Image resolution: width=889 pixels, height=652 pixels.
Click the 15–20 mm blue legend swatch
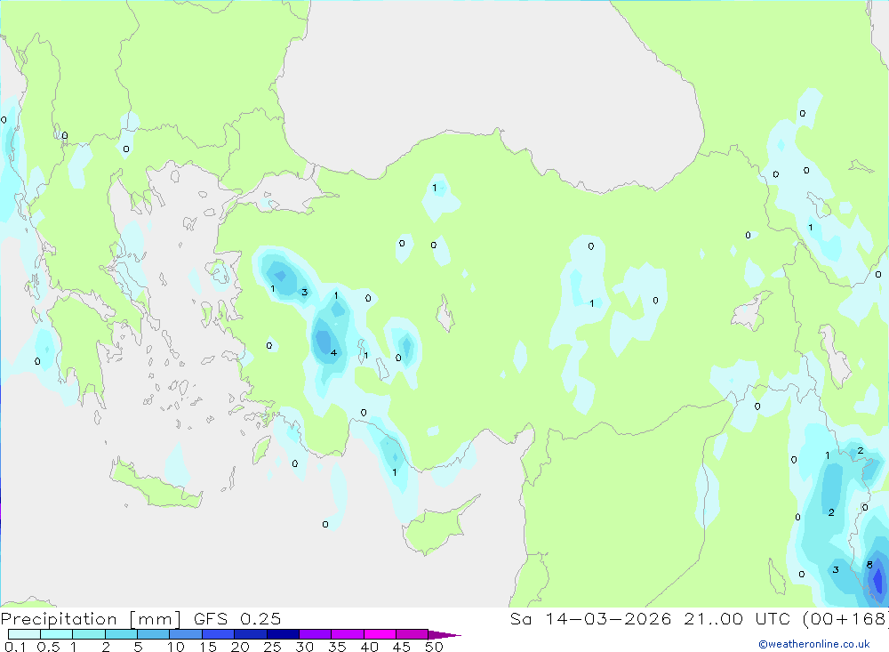(x=219, y=634)
